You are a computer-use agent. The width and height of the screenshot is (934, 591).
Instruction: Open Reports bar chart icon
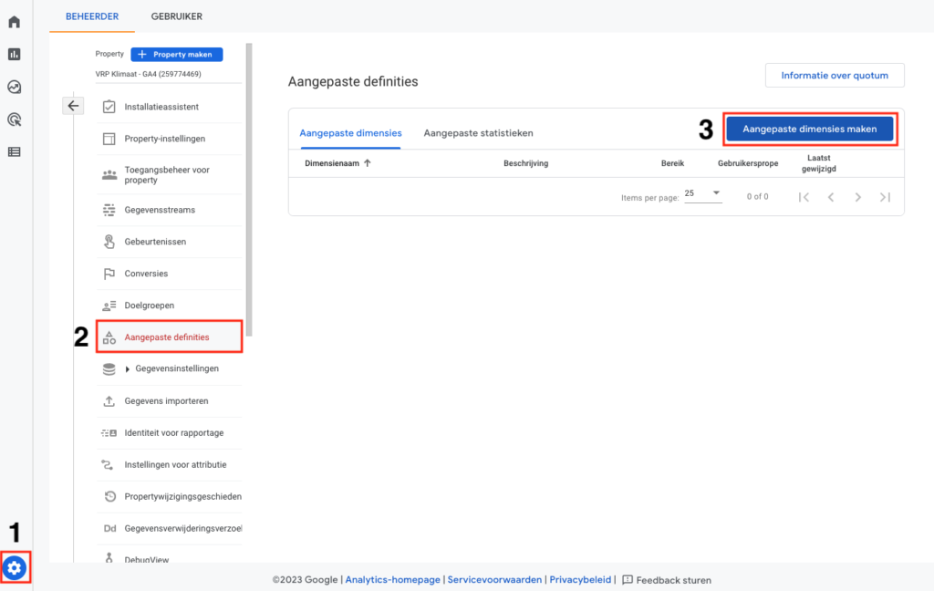point(15,55)
